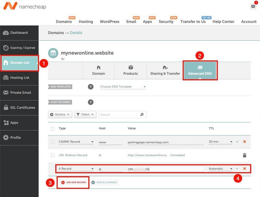Click Add New Record button
Image resolution: width=260 pixels, height=197 pixels.
[x=74, y=182]
